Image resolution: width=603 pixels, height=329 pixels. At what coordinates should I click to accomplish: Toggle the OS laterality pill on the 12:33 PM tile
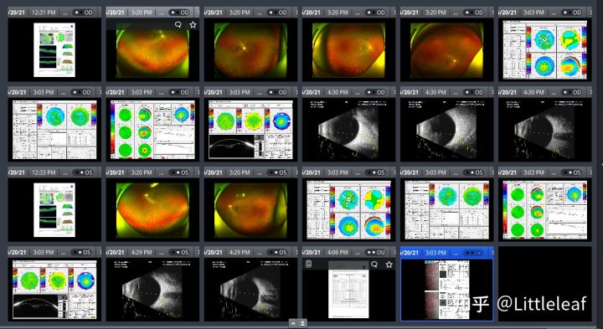click(x=84, y=172)
